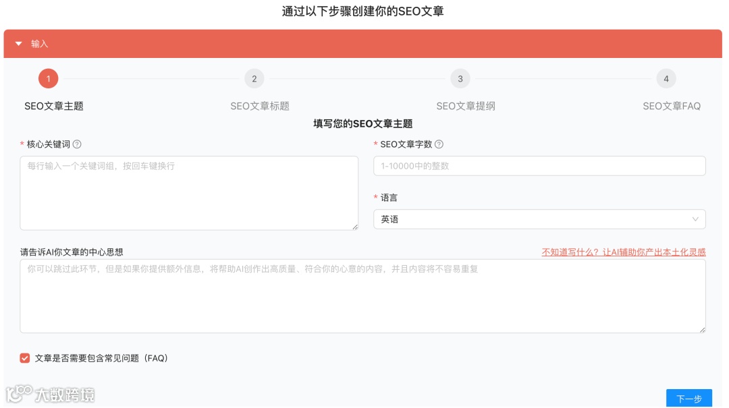Click inside the 核心关键词 keyword textarea

point(189,192)
